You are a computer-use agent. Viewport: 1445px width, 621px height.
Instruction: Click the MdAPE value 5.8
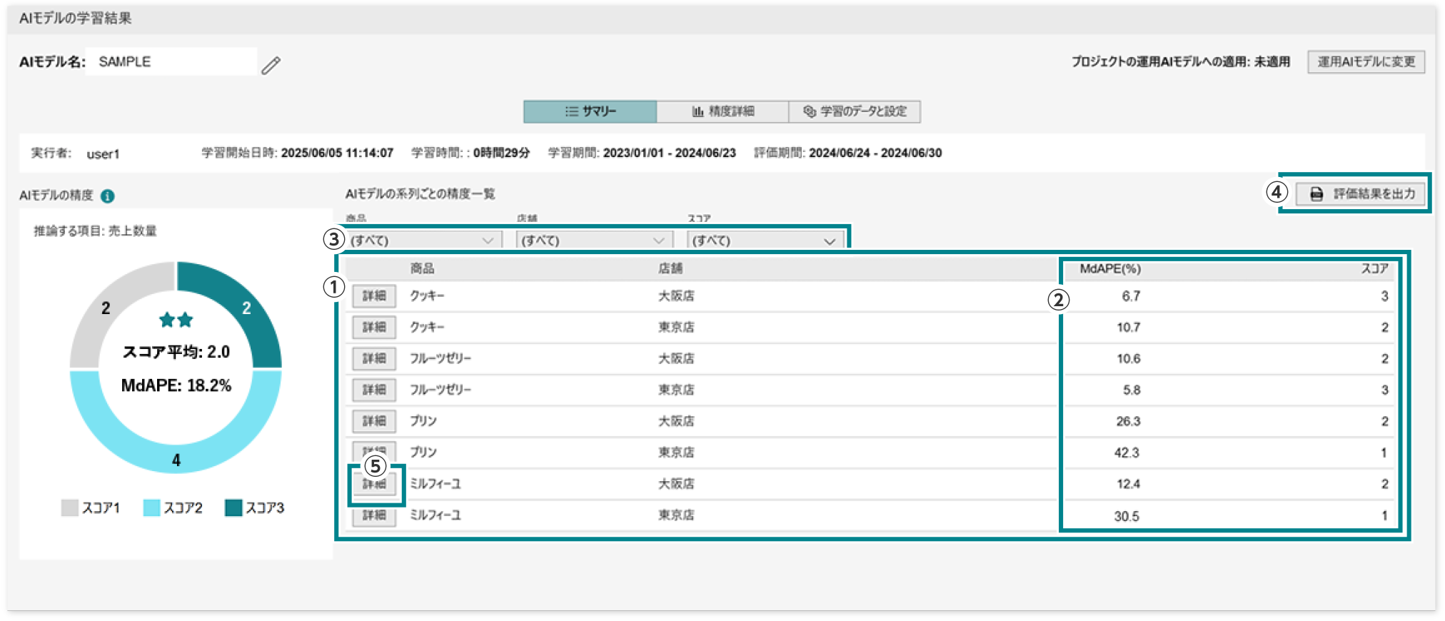coord(1132,390)
